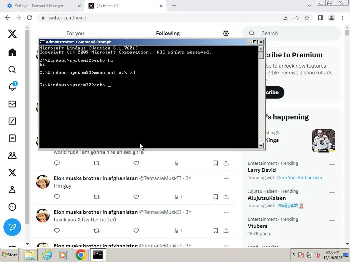
Task: Open Grok slash icon in sidebar
Action: click(12, 121)
